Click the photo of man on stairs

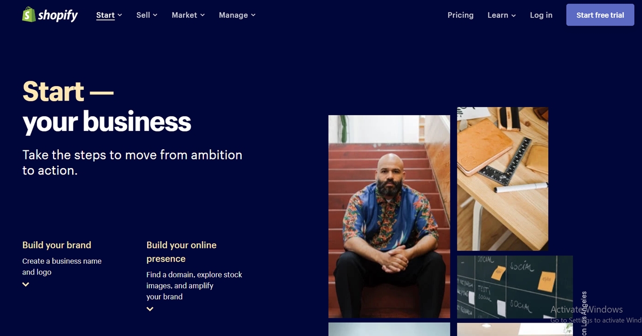pos(389,216)
